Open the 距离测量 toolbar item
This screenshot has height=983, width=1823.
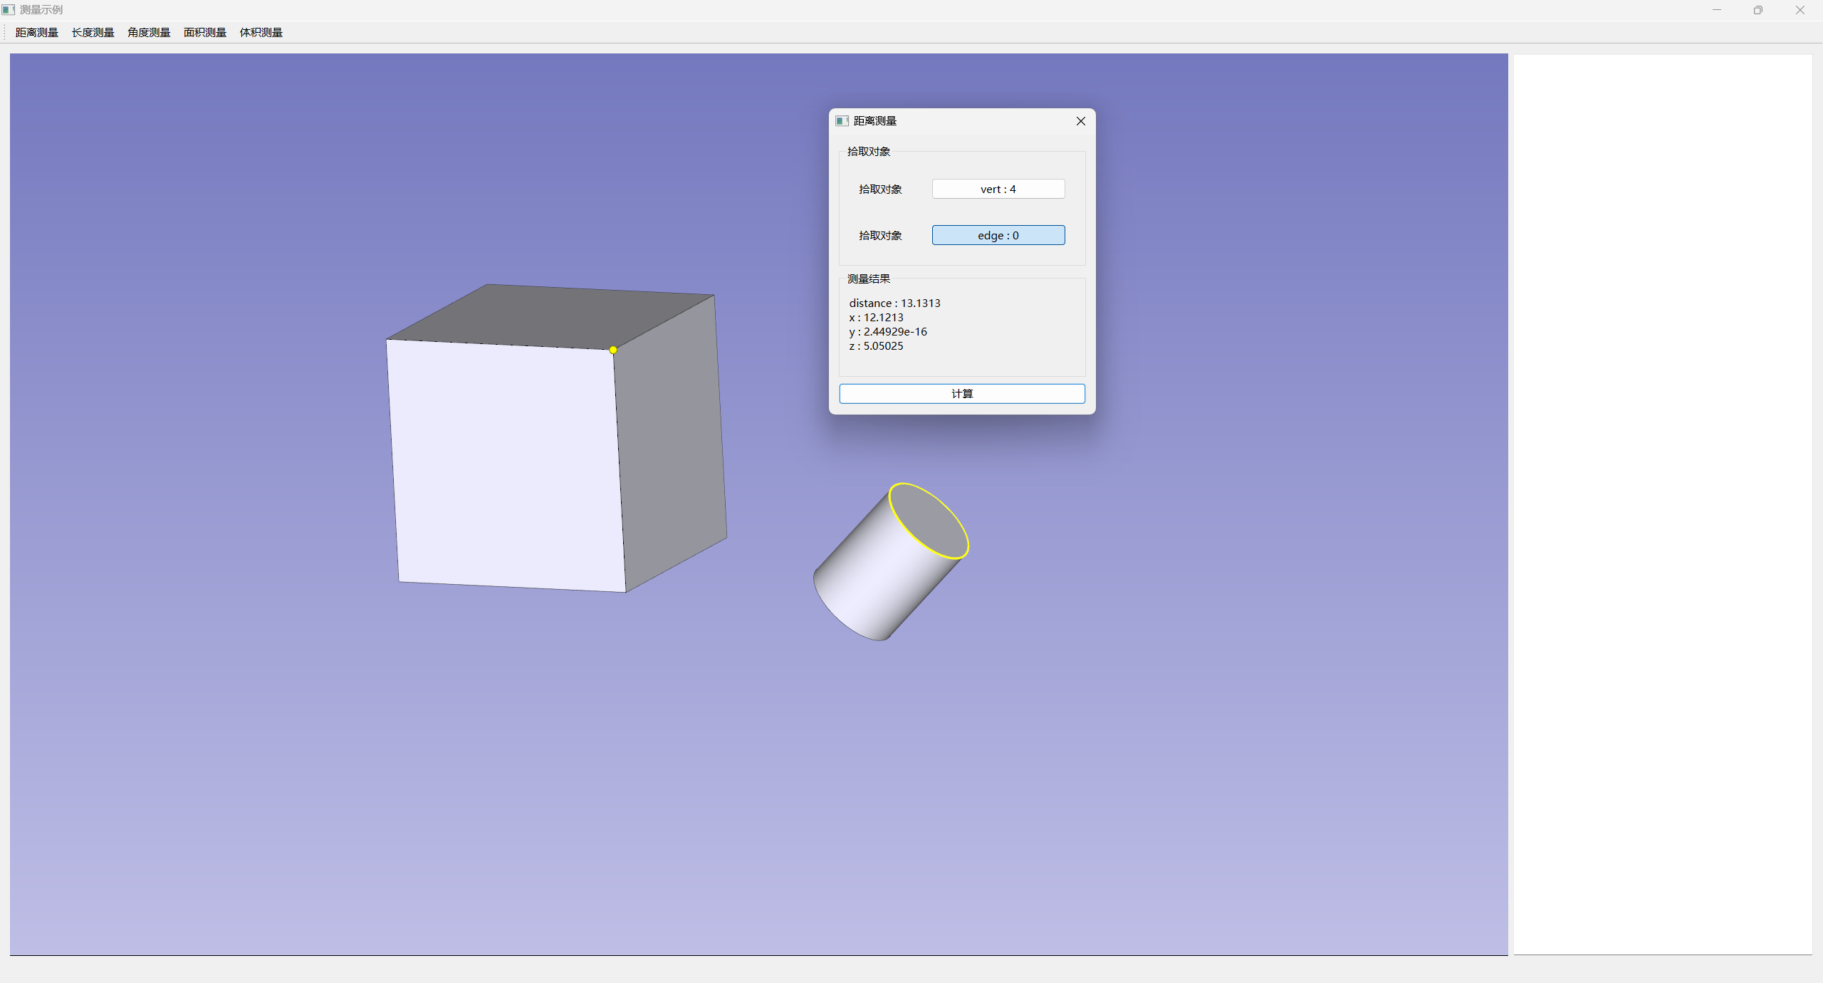pyautogui.click(x=37, y=33)
